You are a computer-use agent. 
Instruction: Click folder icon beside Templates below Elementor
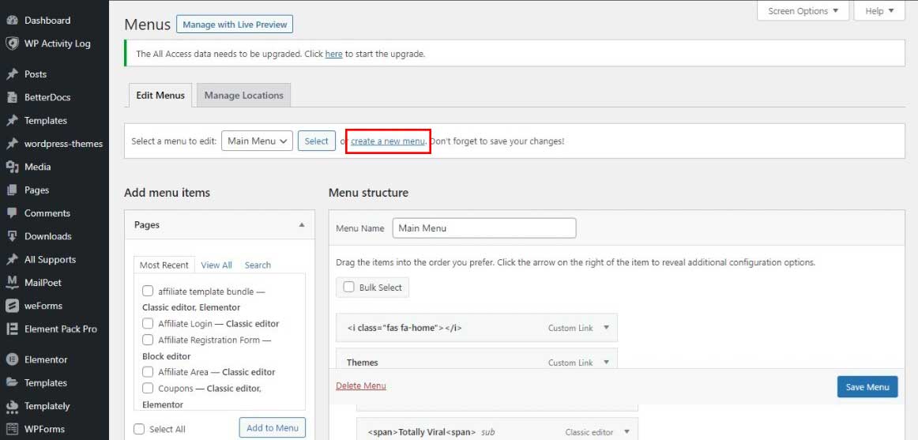coord(12,382)
